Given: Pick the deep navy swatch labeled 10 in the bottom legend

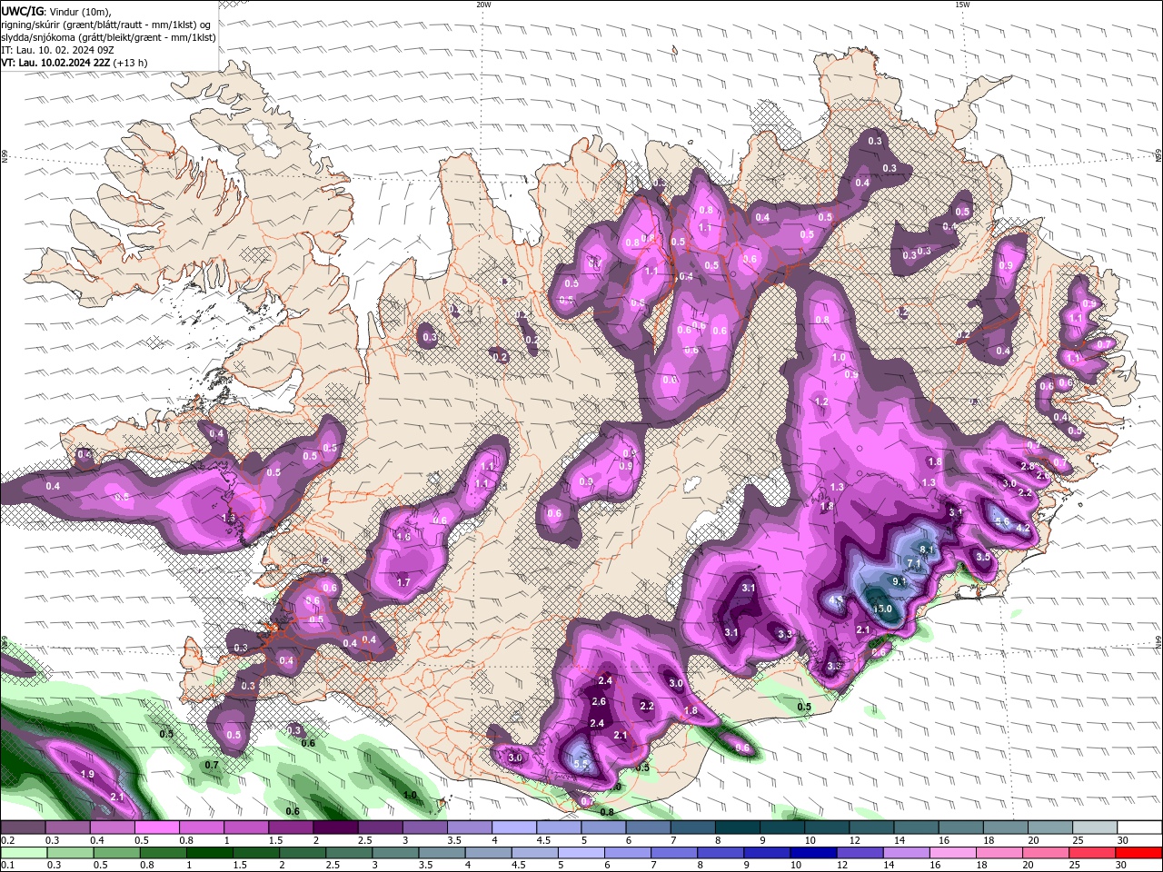Looking at the screenshot, I should pyautogui.click(x=812, y=853).
